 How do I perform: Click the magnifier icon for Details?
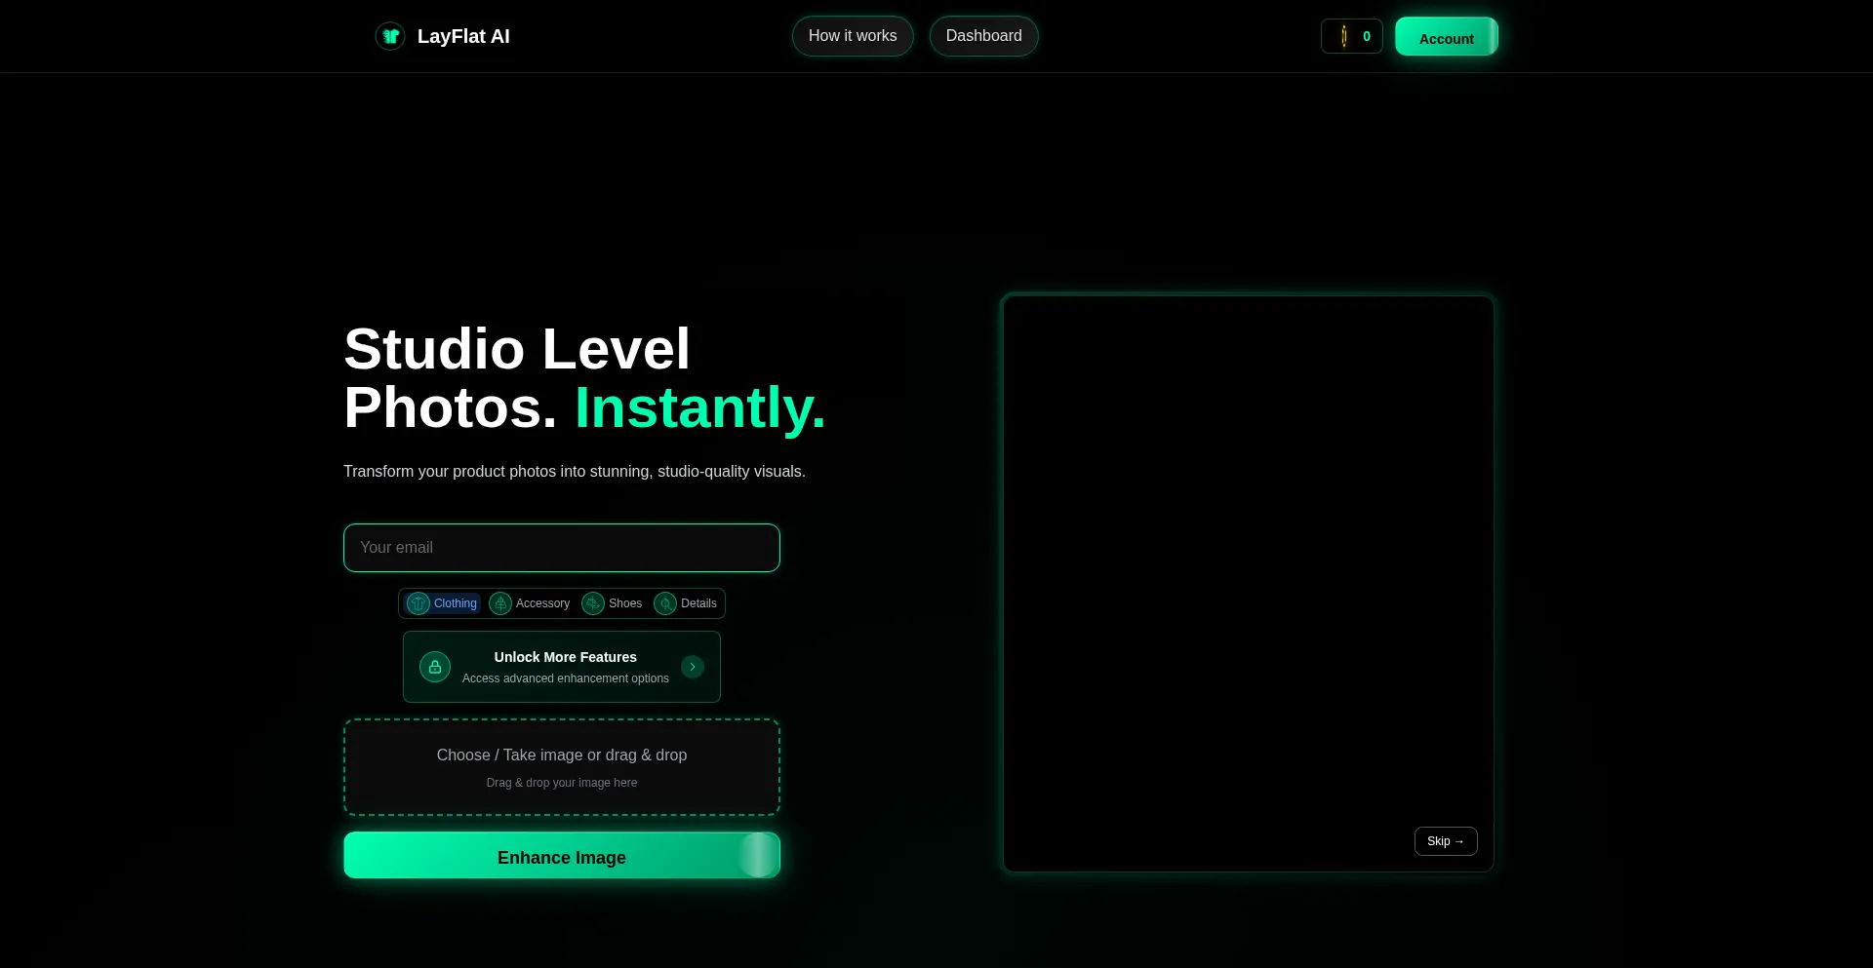[x=665, y=603]
